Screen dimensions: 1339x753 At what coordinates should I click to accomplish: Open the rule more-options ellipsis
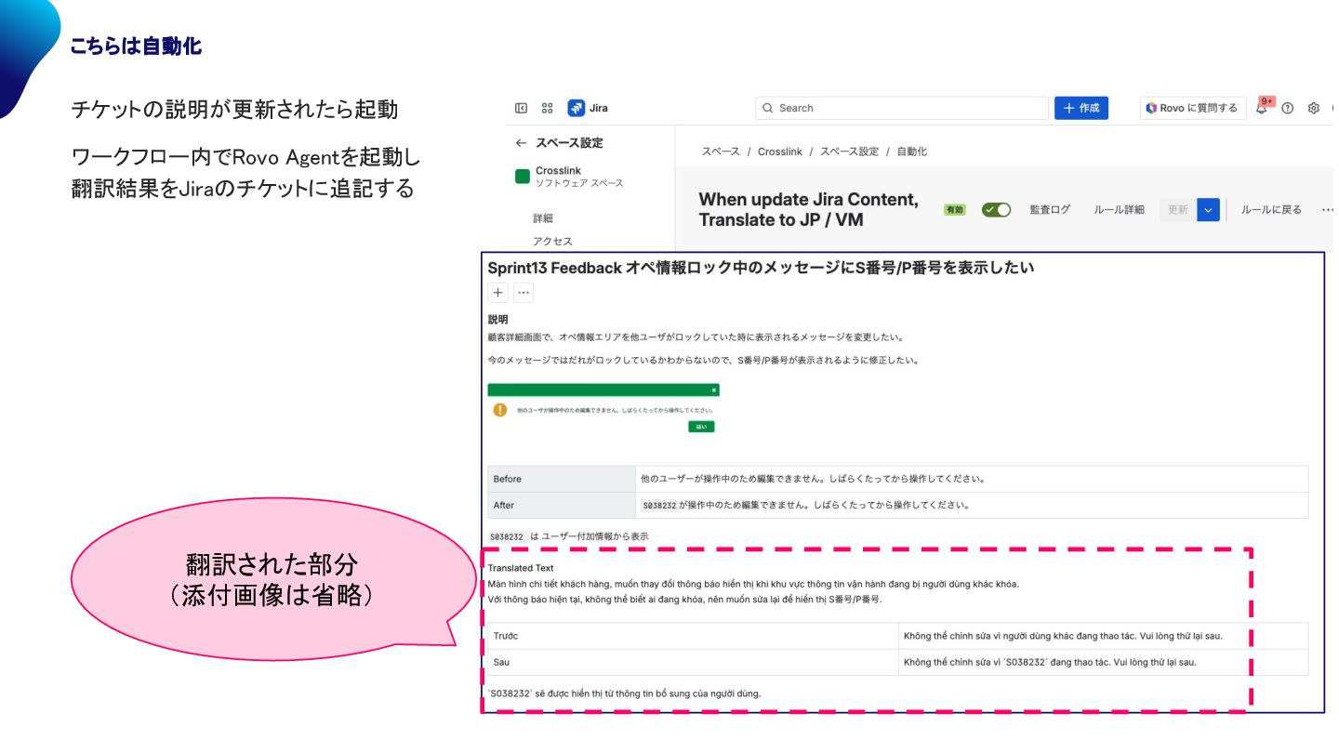coord(1327,210)
